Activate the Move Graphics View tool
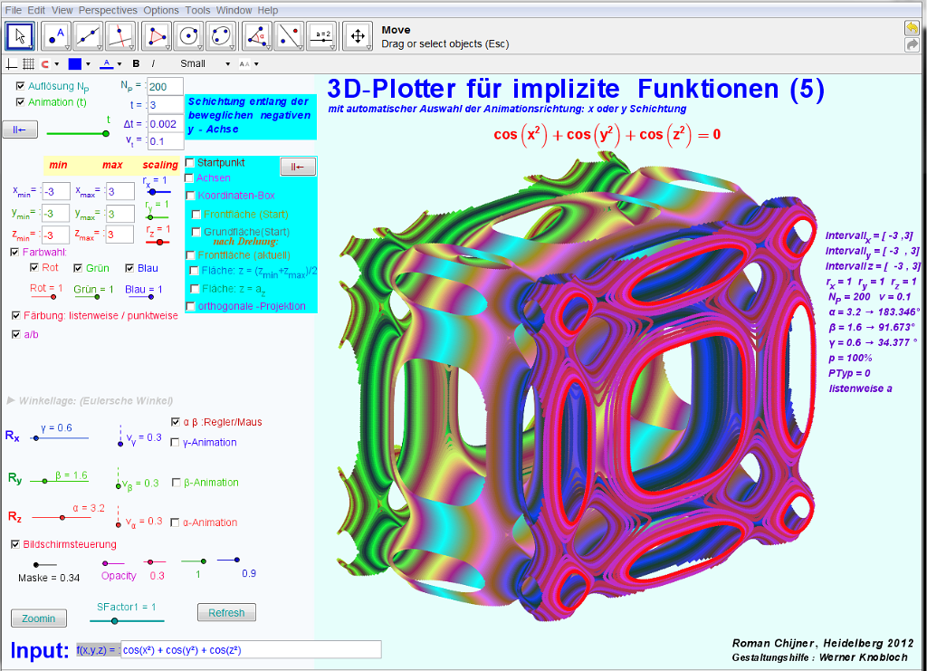The image size is (927, 671). 357,36
